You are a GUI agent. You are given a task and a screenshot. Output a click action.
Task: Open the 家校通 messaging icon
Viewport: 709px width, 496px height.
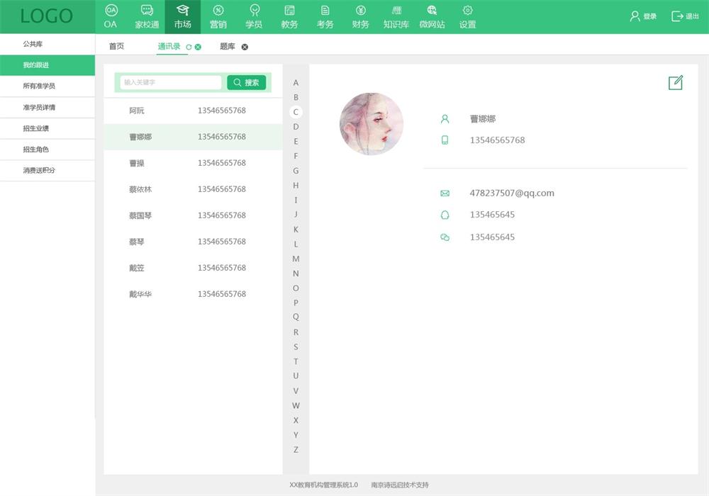(x=147, y=11)
